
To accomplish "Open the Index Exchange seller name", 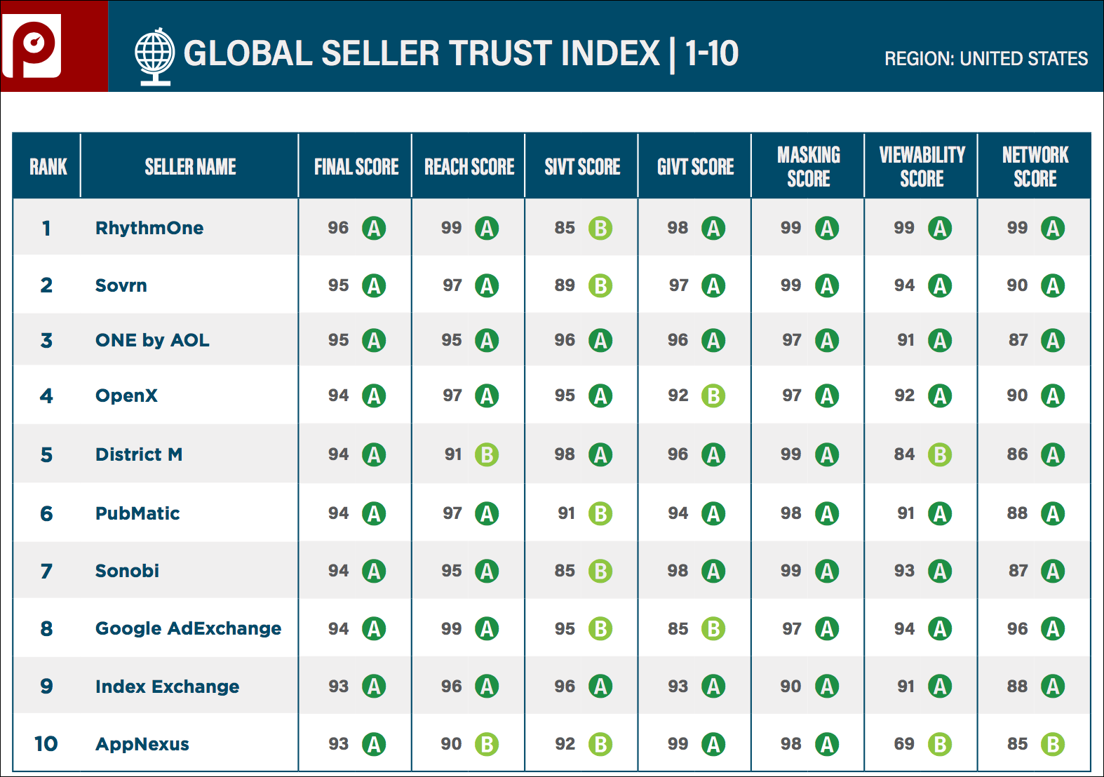I will point(167,687).
